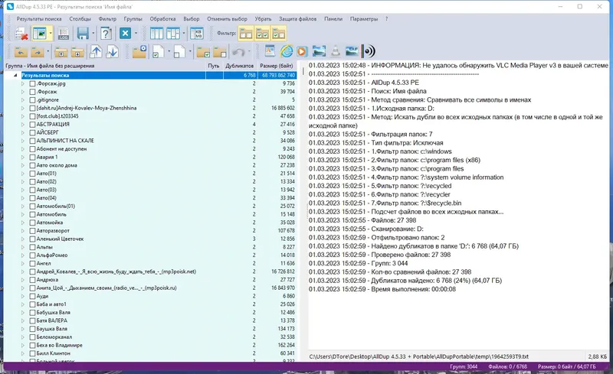Viewport: 613px width, 374px height.
Task: Click the folder with empty checkbox icon
Action: [x=220, y=51]
